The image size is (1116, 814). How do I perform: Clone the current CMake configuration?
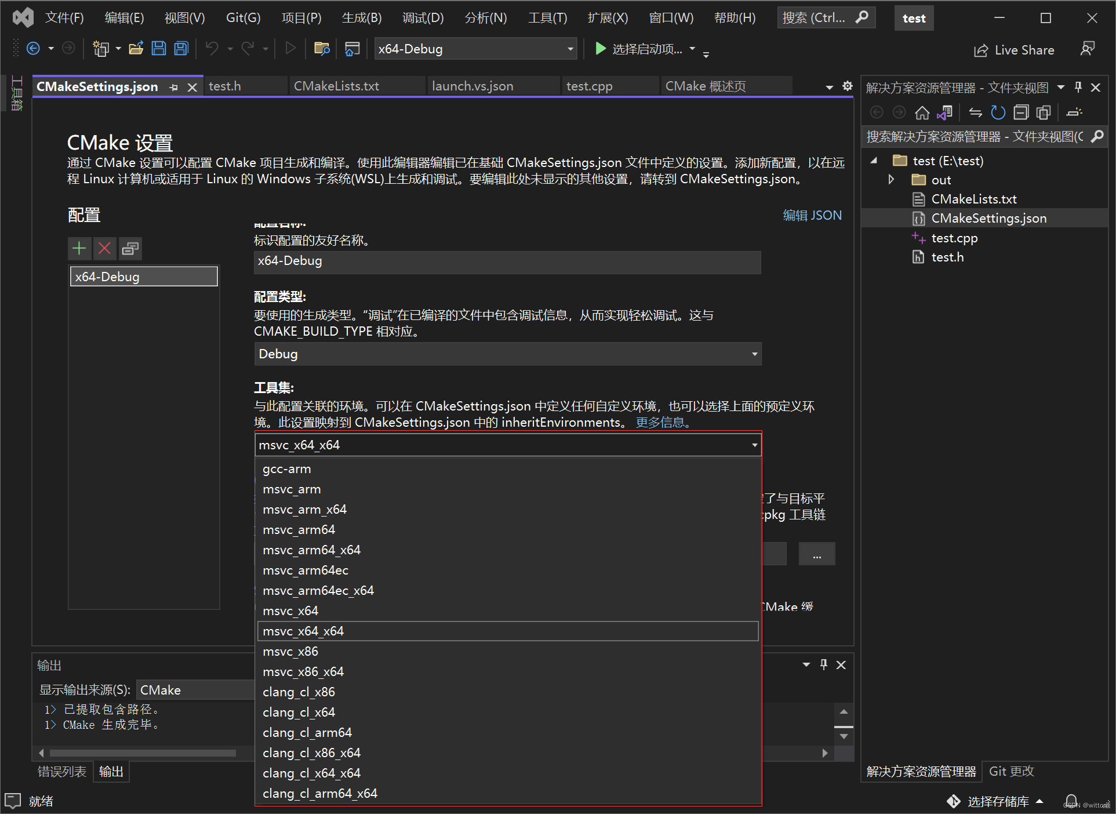pos(130,248)
